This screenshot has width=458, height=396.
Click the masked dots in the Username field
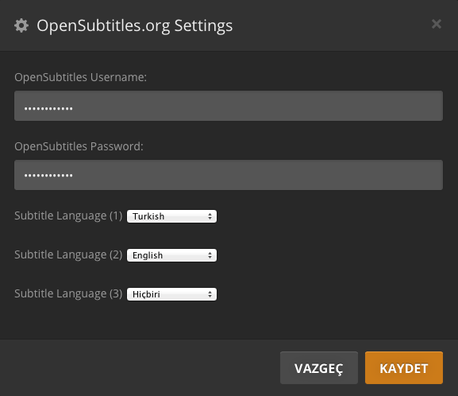48,109
